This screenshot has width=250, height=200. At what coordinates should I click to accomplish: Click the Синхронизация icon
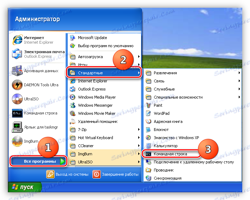point(148,178)
